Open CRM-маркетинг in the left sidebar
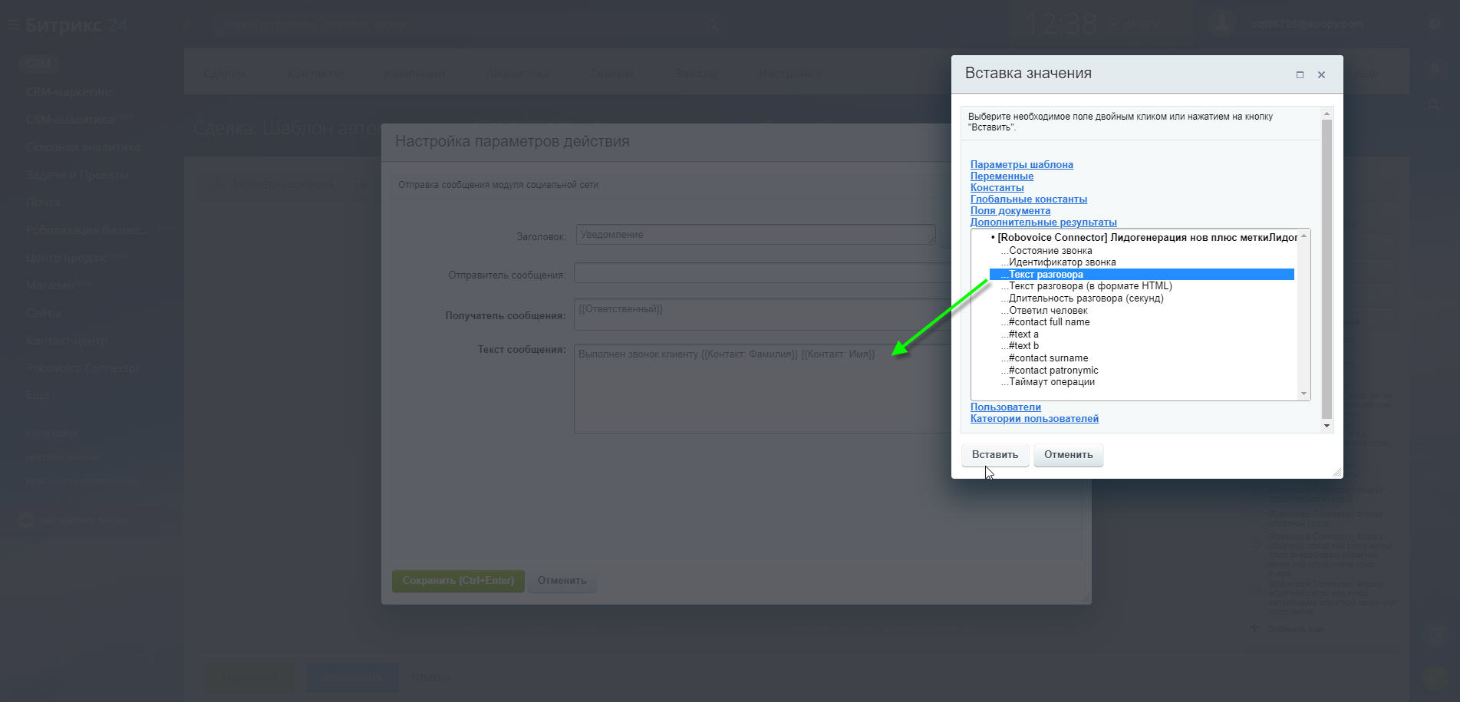 69,92
